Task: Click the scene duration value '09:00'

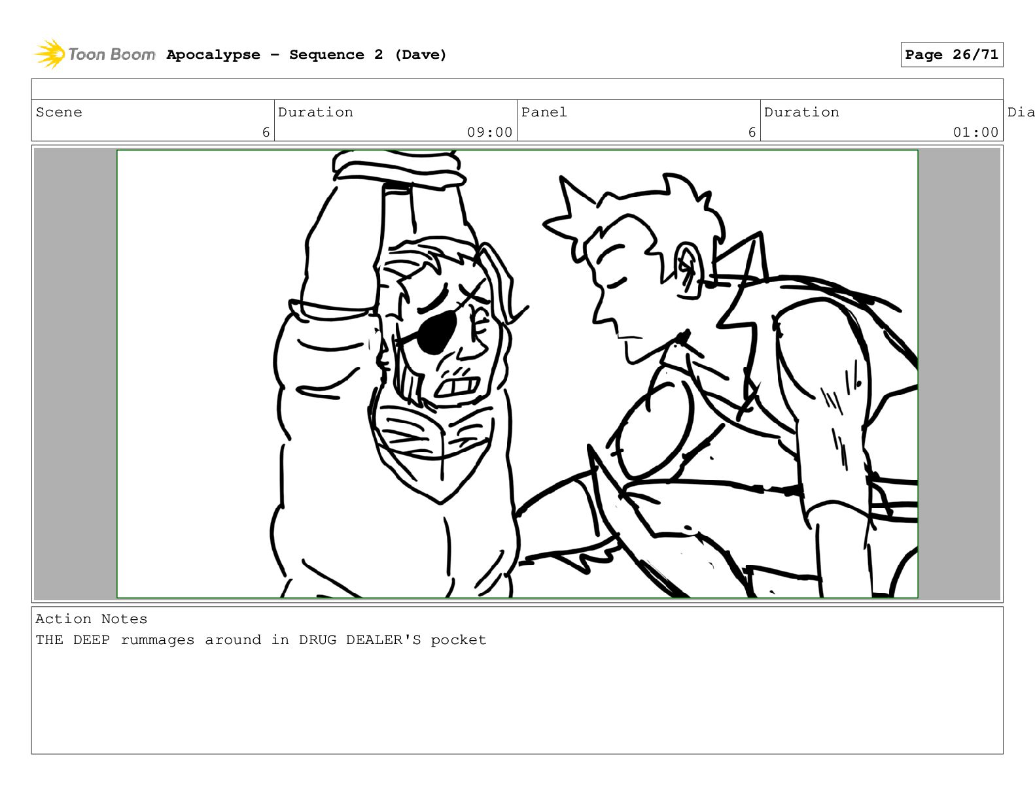Action: (x=489, y=132)
